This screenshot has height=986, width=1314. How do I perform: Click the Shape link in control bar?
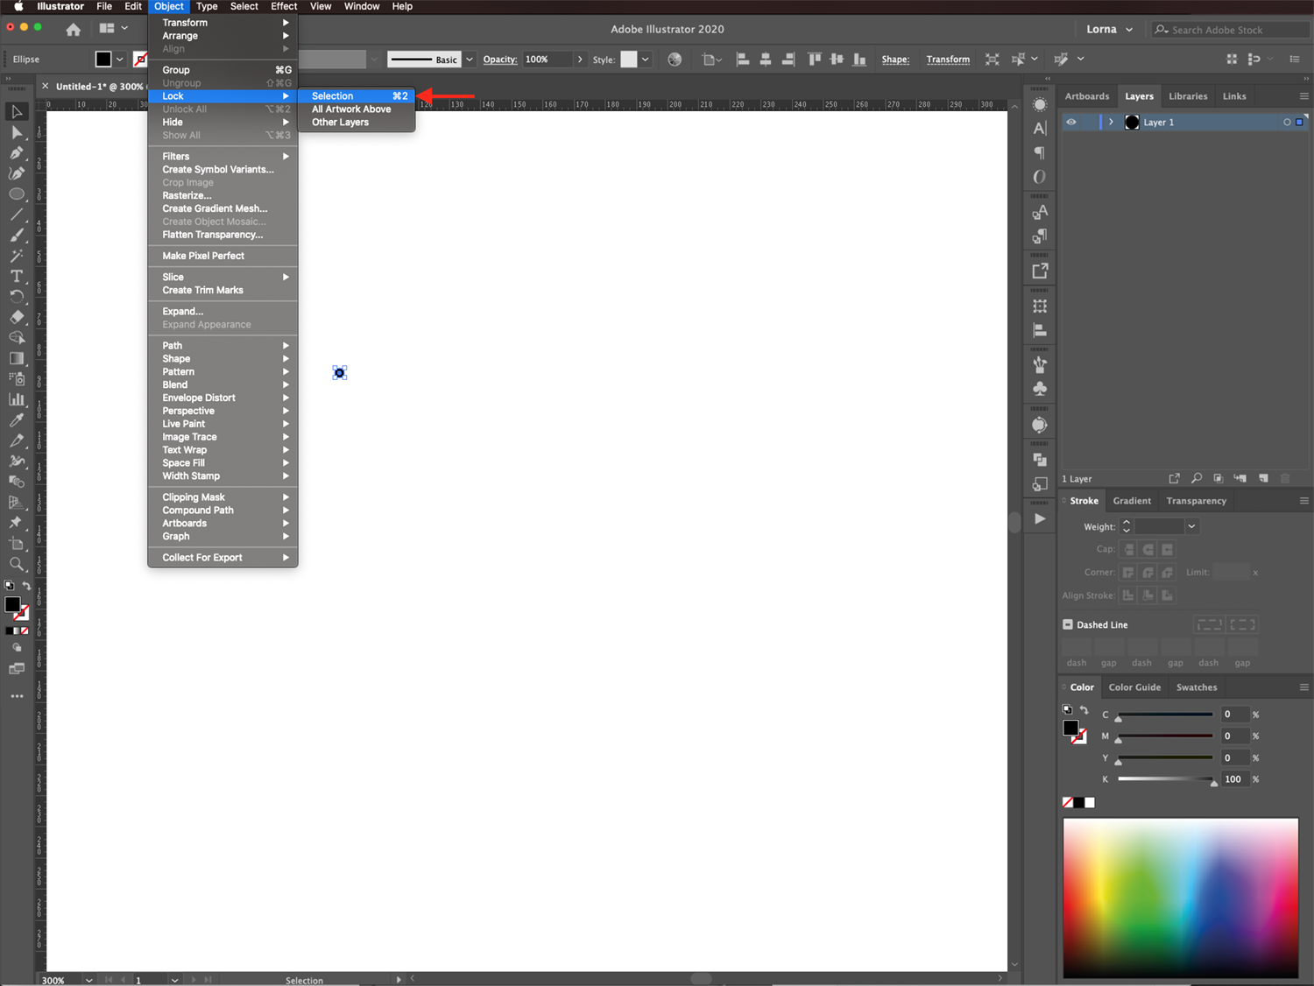tap(895, 60)
